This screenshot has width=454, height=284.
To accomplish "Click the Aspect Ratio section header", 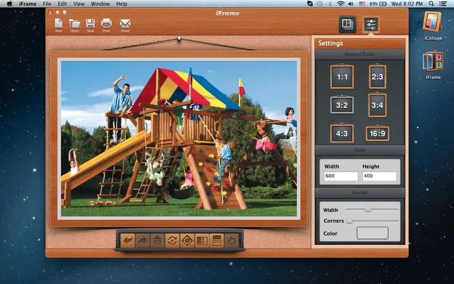I will coord(360,54).
